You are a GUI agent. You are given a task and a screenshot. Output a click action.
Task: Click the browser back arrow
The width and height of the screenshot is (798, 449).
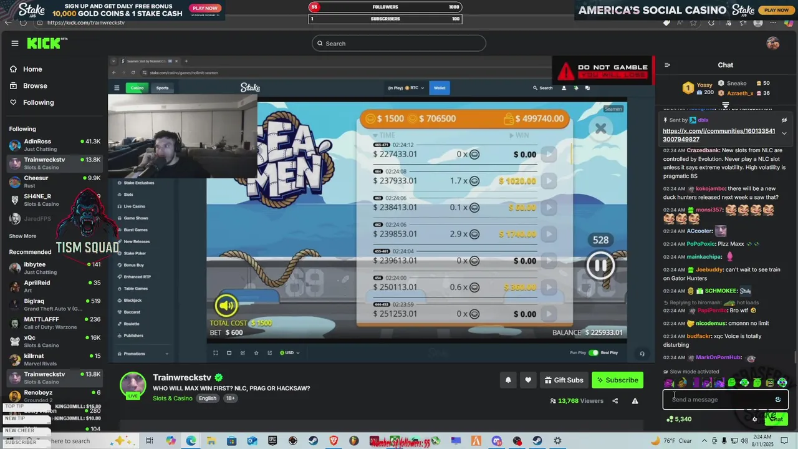click(8, 22)
